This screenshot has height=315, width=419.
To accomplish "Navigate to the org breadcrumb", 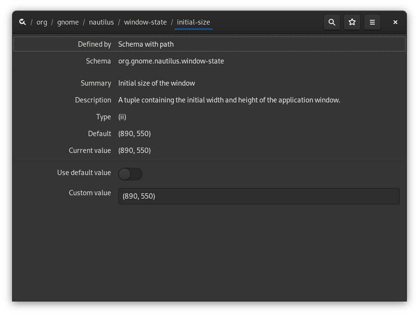I will tap(41, 22).
